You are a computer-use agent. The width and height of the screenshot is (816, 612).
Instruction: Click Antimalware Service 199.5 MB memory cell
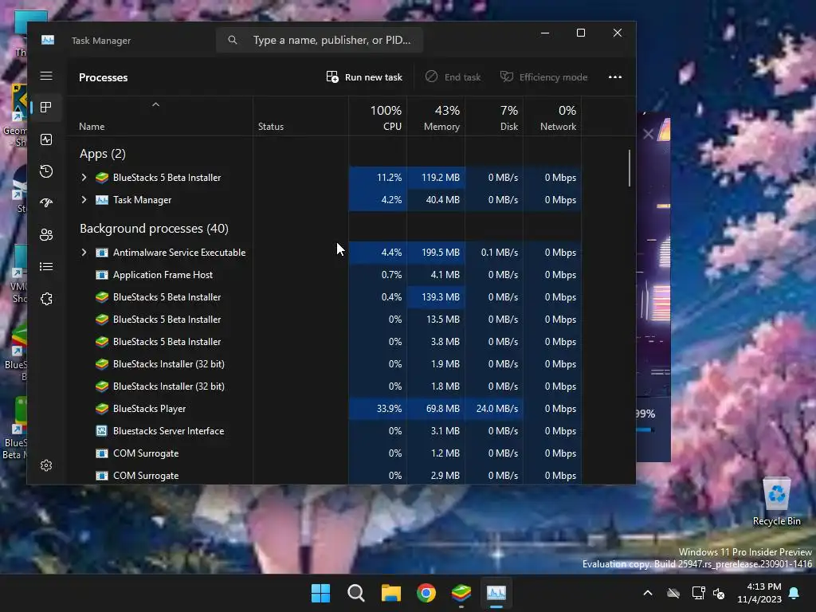tap(436, 253)
